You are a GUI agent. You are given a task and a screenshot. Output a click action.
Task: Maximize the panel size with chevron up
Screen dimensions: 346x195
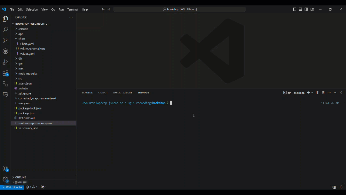click(335, 93)
